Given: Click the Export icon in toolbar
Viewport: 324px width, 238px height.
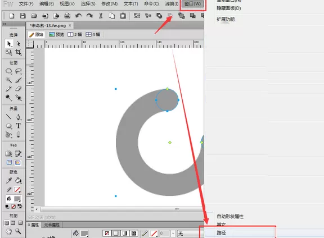Looking at the screenshot, I should coord(56,16).
